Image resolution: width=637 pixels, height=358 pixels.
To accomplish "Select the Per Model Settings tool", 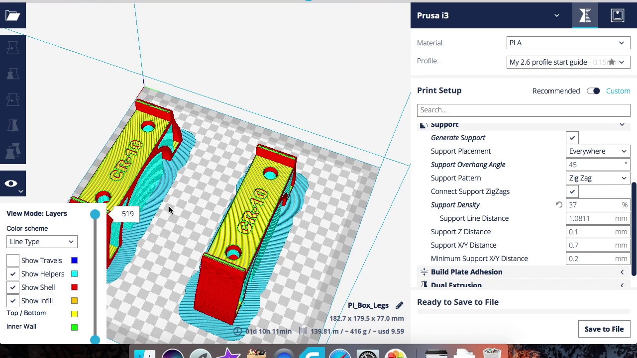I will click(x=13, y=151).
